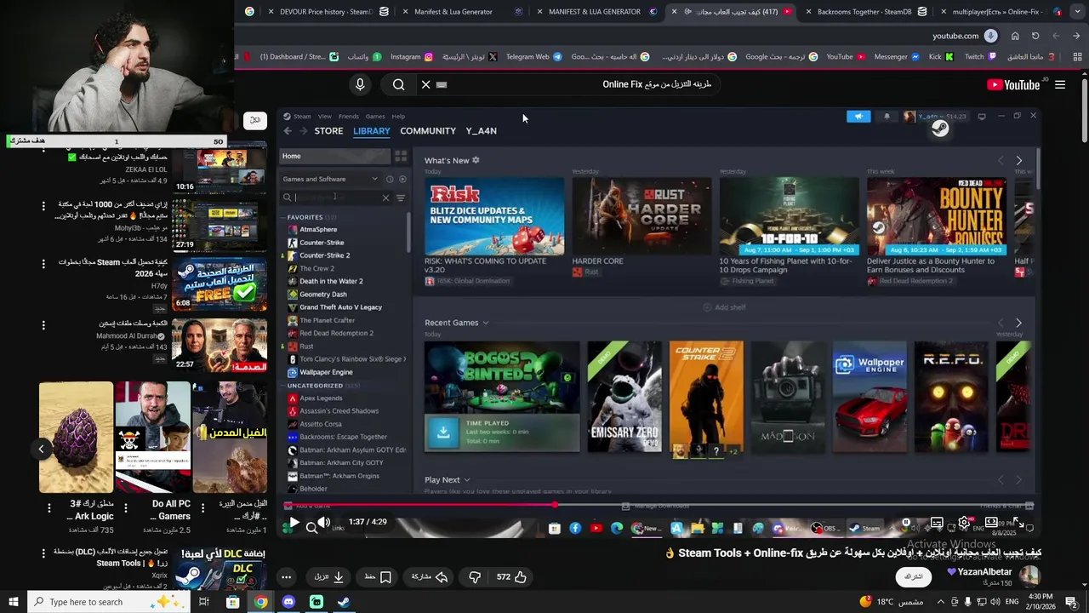Click Games and Software dropdown in Steam
Image resolution: width=1089 pixels, height=613 pixels.
click(x=331, y=179)
